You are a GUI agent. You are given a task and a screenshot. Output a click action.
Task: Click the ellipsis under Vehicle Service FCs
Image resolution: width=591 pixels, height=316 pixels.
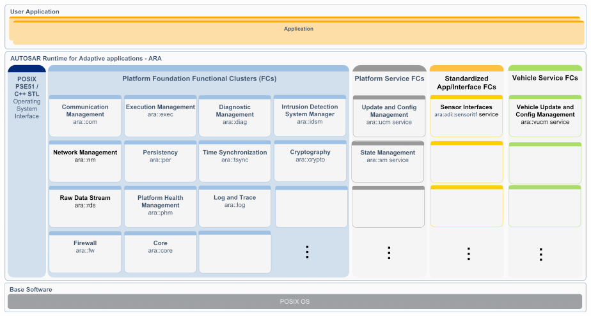pos(541,255)
